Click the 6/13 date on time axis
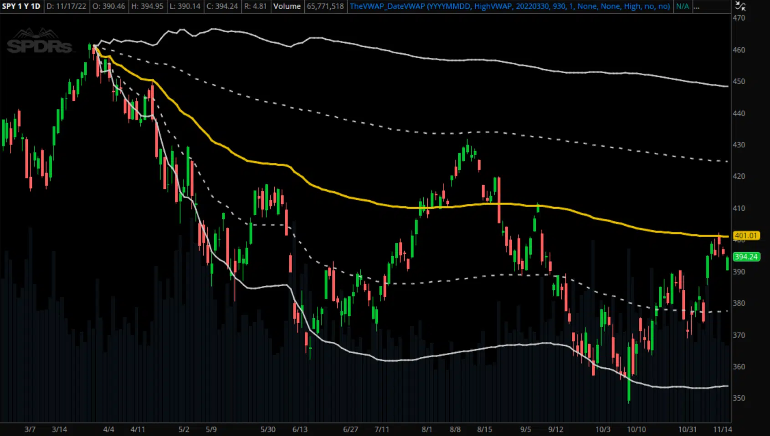The image size is (770, 436). coord(300,429)
